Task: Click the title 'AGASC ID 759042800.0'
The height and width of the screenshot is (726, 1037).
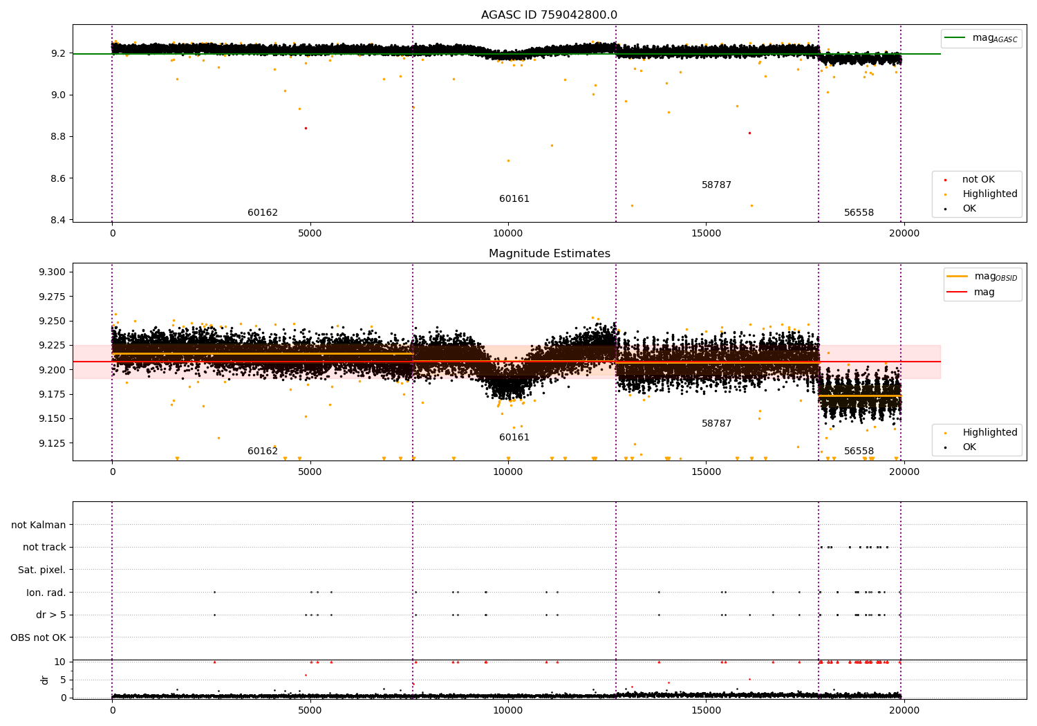Action: click(x=549, y=15)
